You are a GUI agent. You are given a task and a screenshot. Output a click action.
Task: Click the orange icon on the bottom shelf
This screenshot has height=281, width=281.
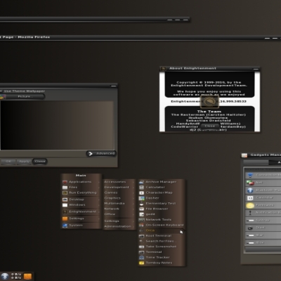coord(27,276)
